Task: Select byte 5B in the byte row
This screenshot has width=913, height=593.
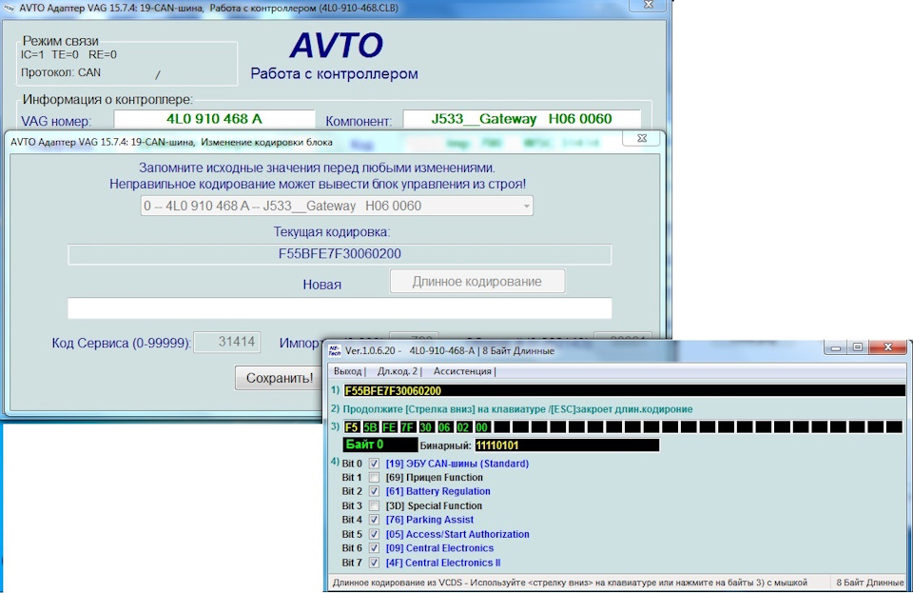Action: [x=370, y=427]
